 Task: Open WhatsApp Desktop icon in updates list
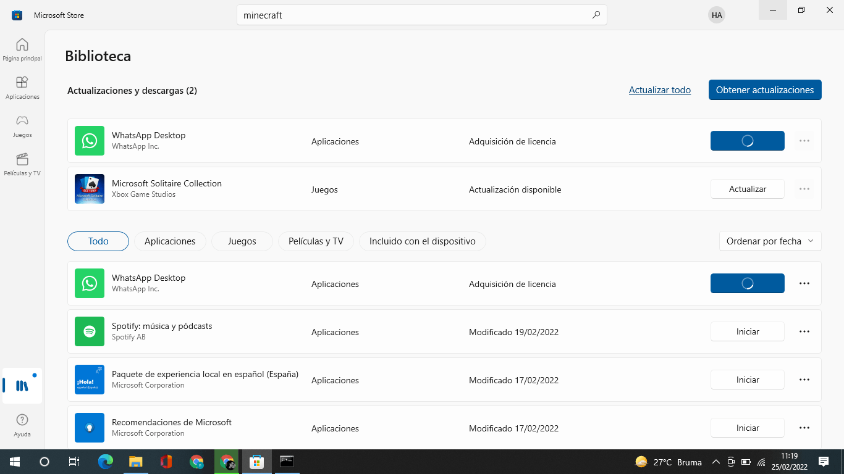click(90, 141)
